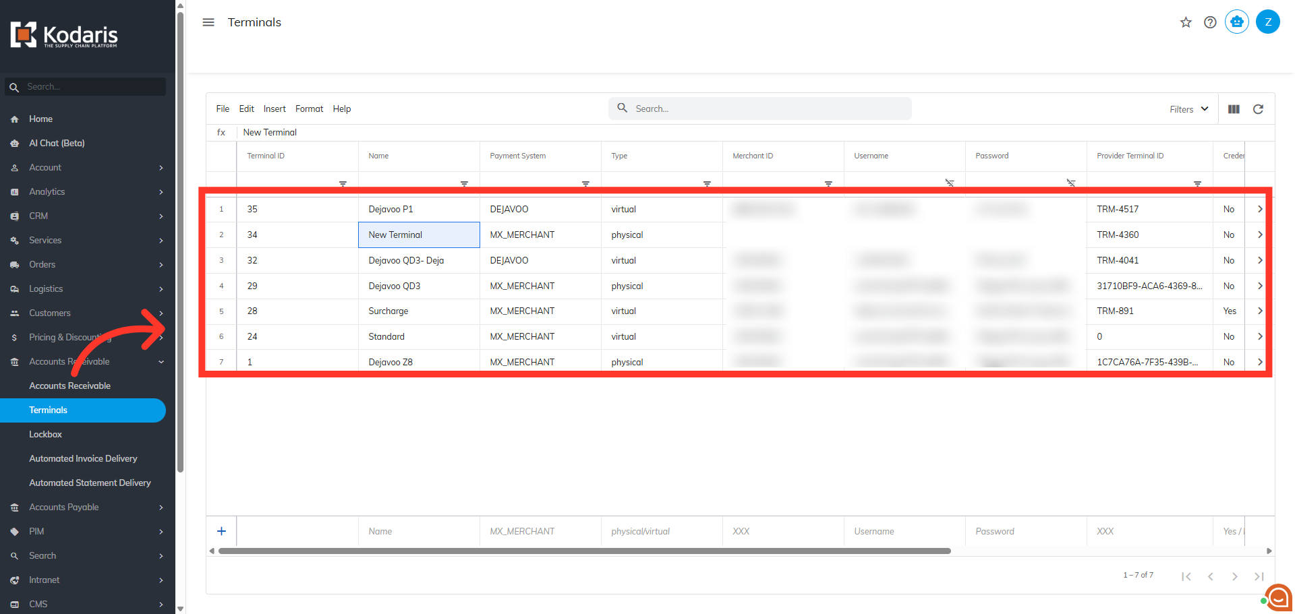Filter the Payment System column

(585, 183)
